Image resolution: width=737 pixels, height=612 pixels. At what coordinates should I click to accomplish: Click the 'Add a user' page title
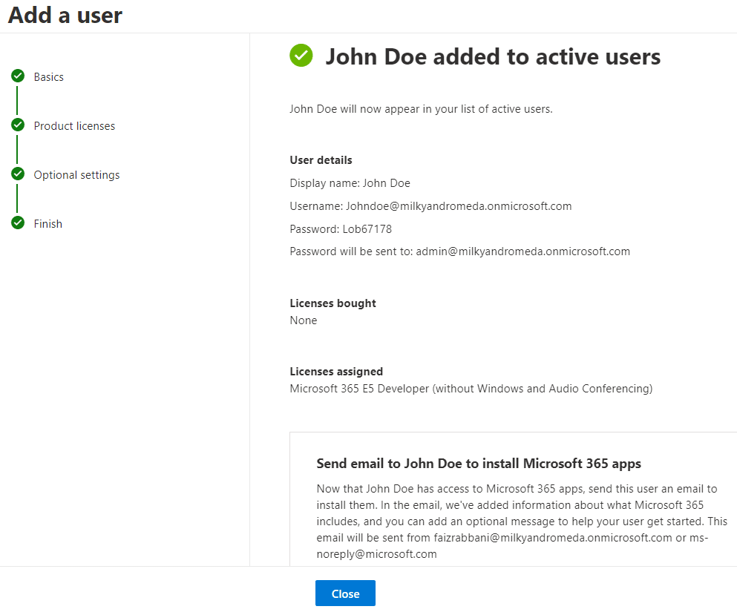point(65,15)
